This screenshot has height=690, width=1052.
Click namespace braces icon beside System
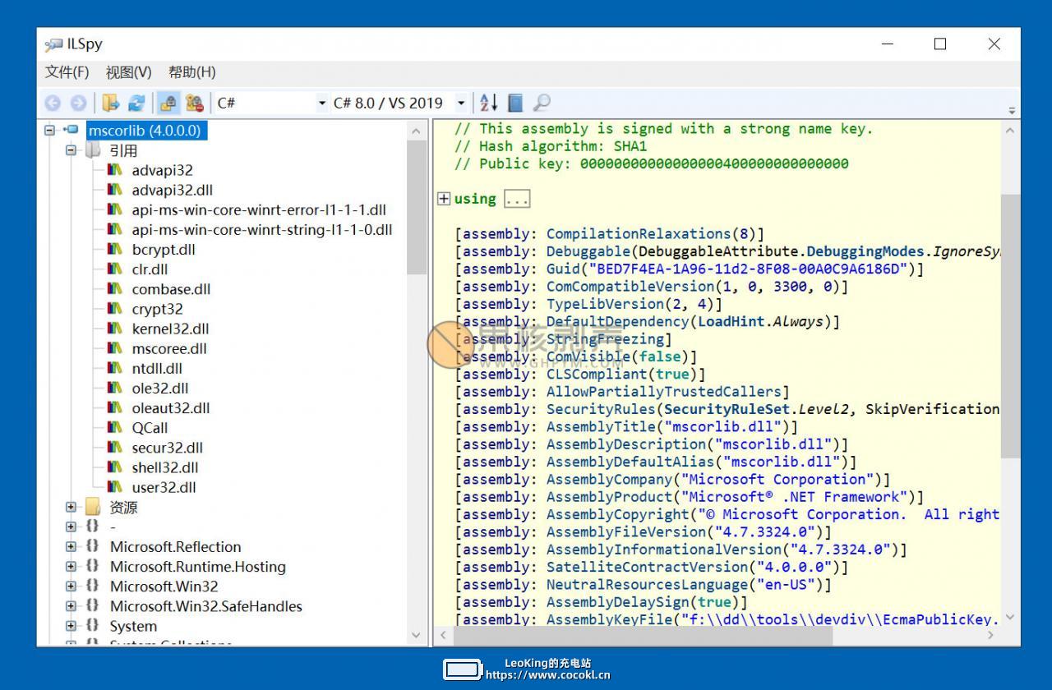(x=93, y=625)
